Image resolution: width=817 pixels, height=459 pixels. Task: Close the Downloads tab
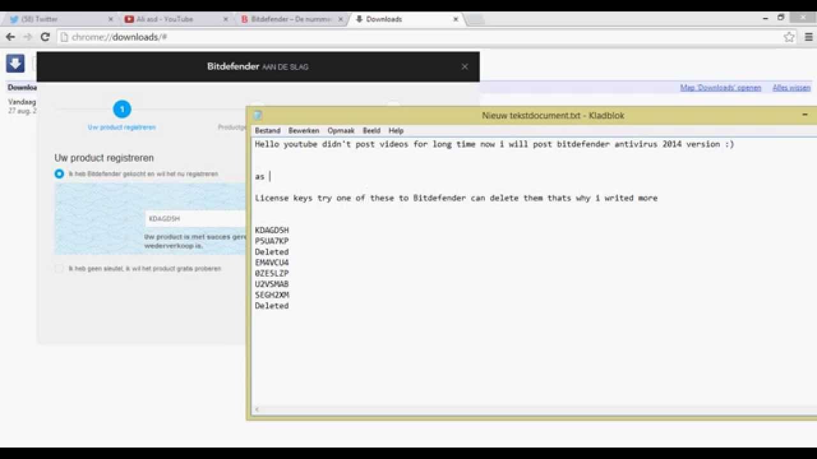[456, 19]
